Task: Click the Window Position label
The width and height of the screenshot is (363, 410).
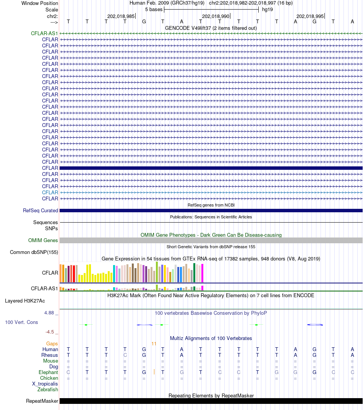Action: pyautogui.click(x=40, y=3)
